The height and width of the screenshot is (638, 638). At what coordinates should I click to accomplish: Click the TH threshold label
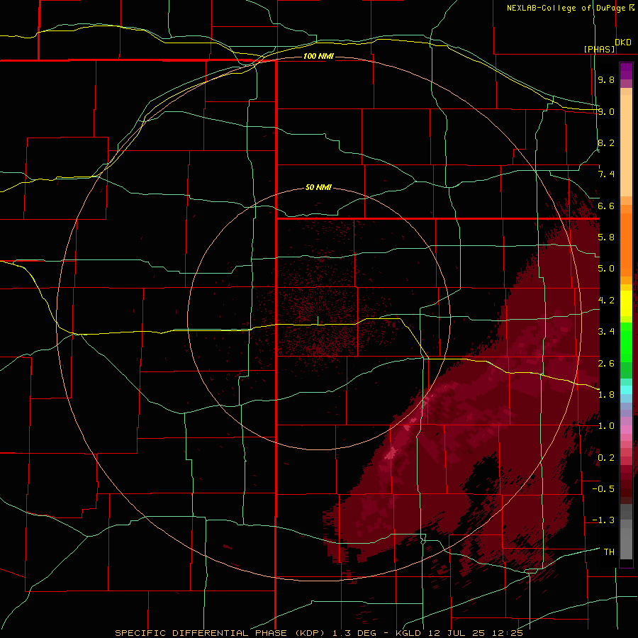(x=609, y=552)
